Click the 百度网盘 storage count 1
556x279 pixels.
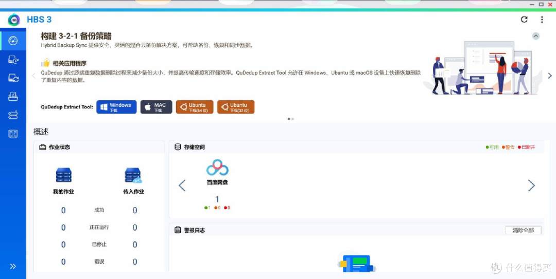click(x=217, y=199)
